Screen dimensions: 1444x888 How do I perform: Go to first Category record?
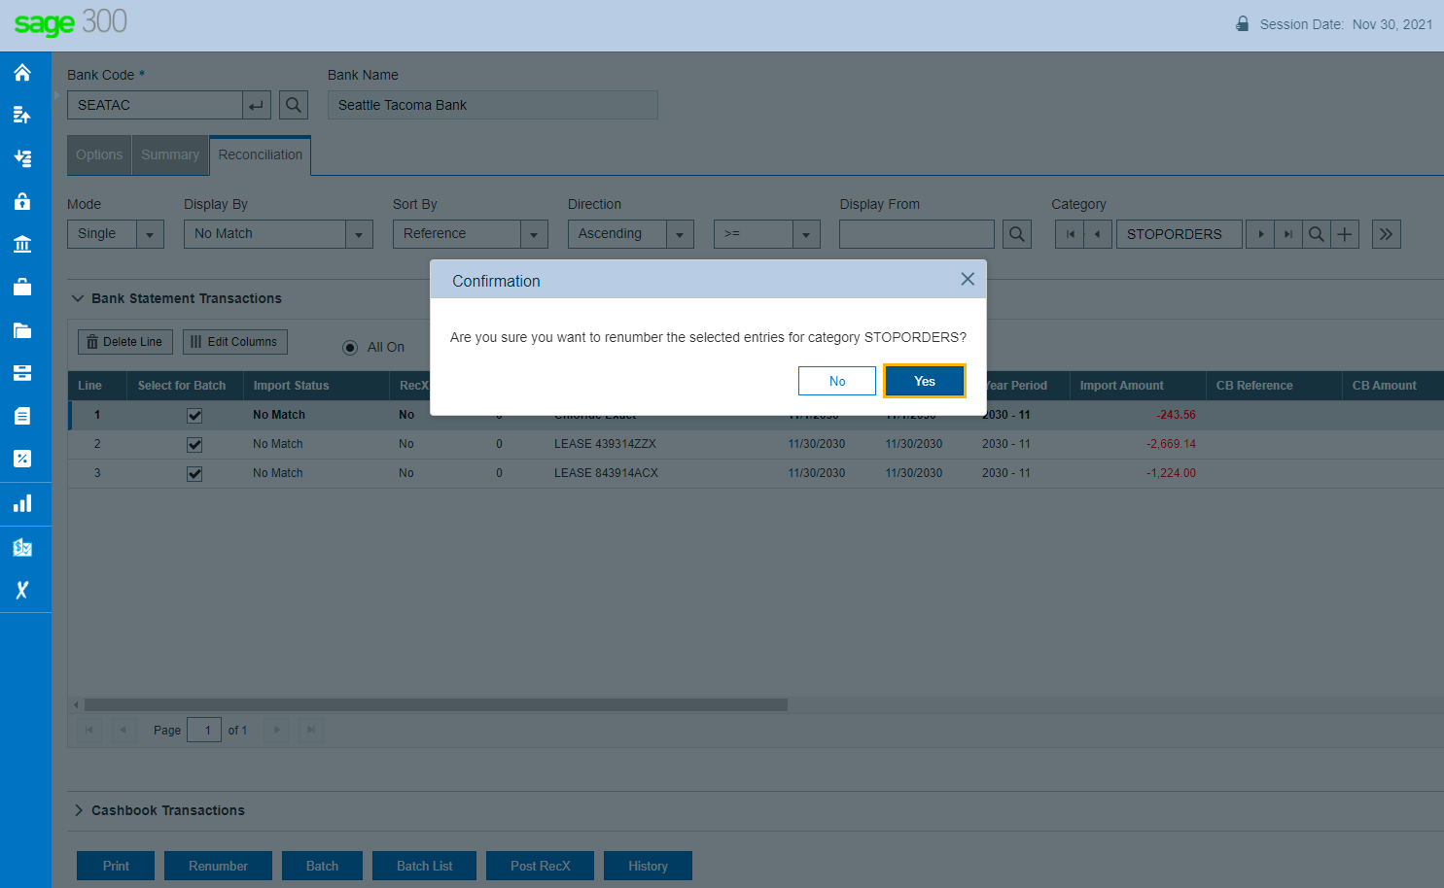click(x=1070, y=234)
